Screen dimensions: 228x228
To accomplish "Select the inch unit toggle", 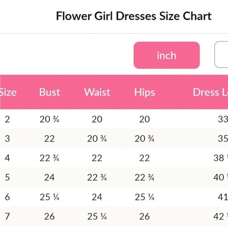I will [x=167, y=55].
